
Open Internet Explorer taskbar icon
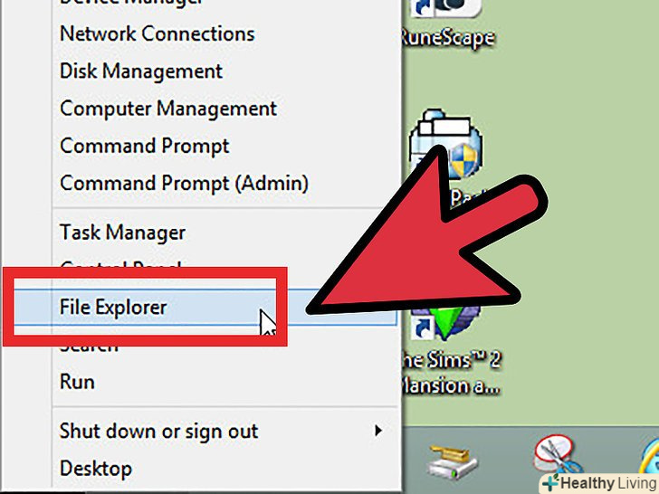(649, 458)
